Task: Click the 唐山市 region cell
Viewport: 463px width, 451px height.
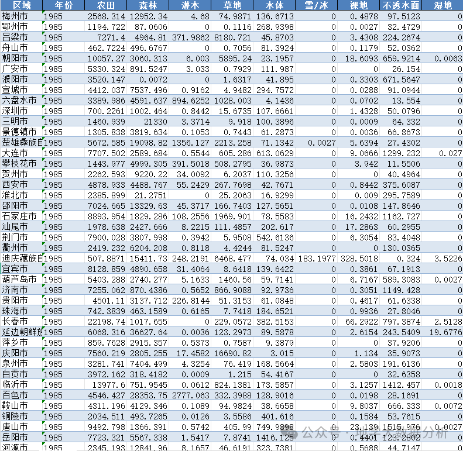Action: coord(22,427)
